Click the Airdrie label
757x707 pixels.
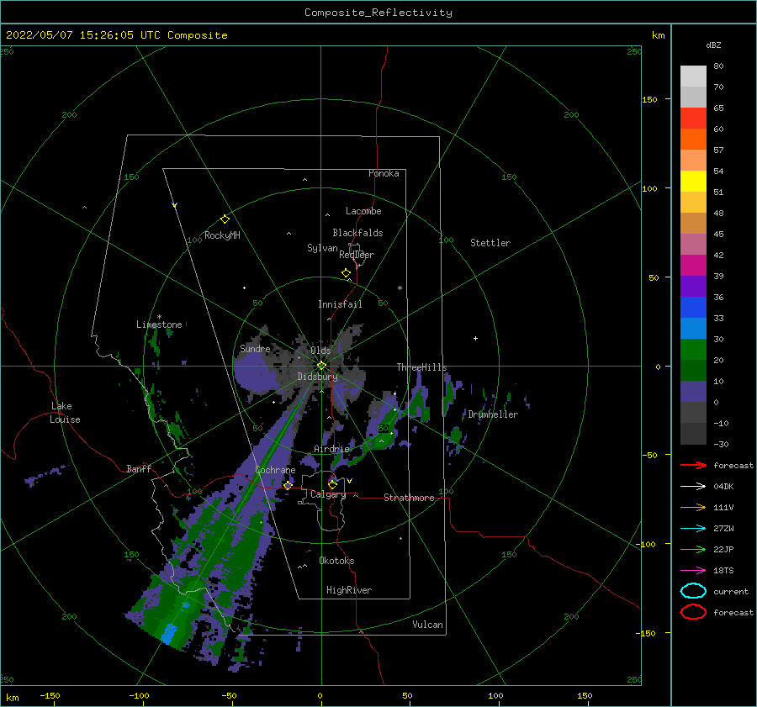(331, 449)
